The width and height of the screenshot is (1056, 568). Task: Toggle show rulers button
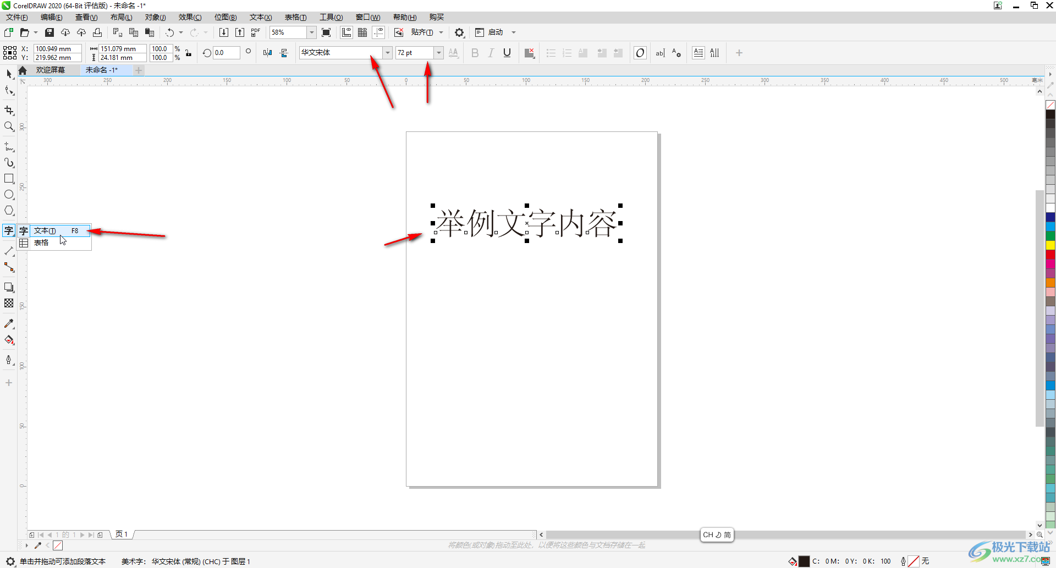click(346, 32)
